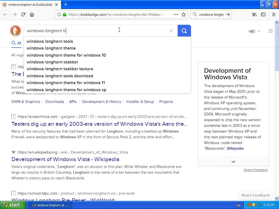Open site information icon in address bar
The image size is (279, 209).
point(59,15)
